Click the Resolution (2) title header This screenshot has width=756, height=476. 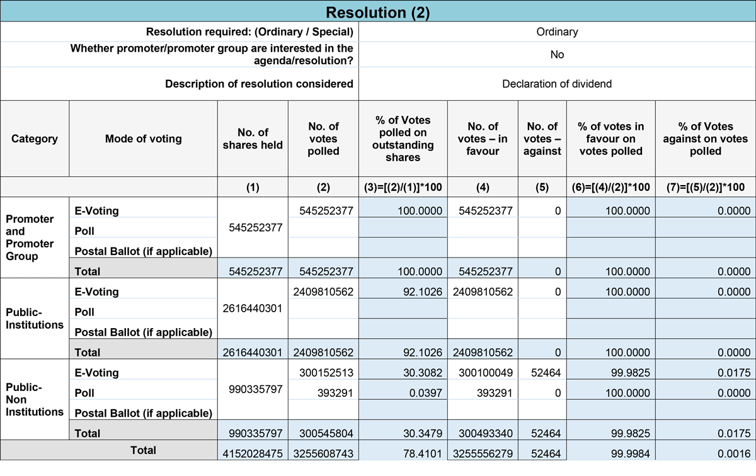click(x=378, y=12)
